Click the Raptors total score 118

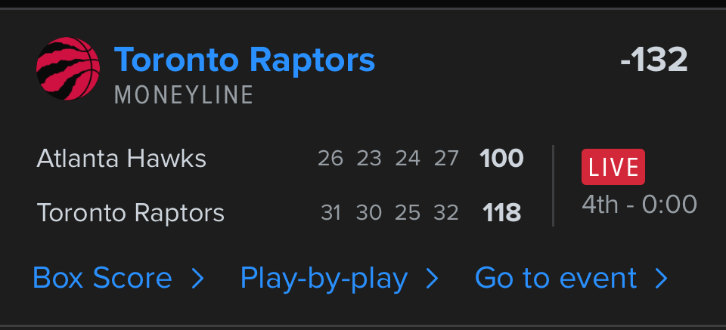coord(502,213)
